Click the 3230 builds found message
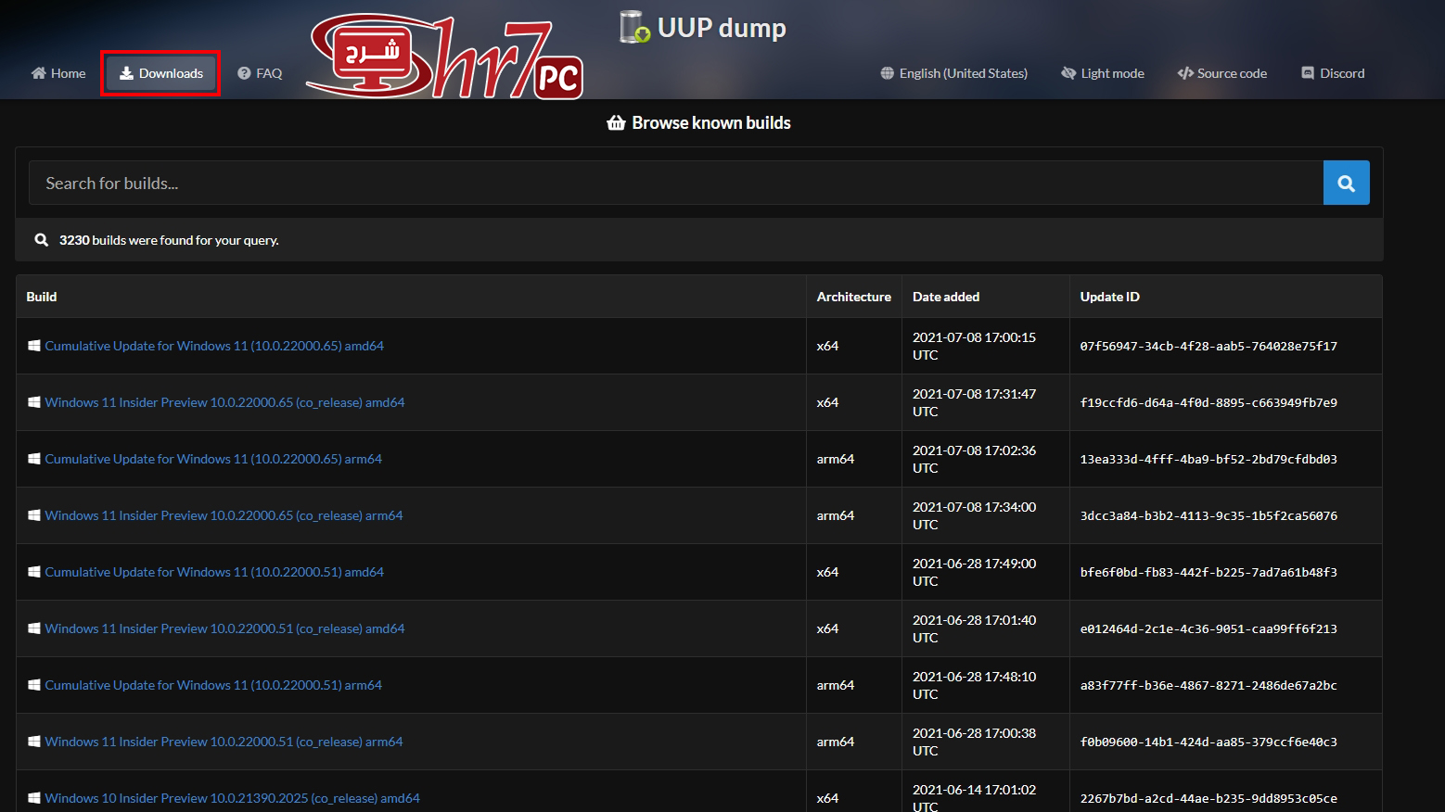1445x812 pixels. 169,240
